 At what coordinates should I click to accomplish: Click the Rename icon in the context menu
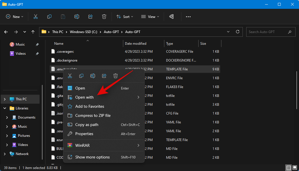click(x=93, y=76)
